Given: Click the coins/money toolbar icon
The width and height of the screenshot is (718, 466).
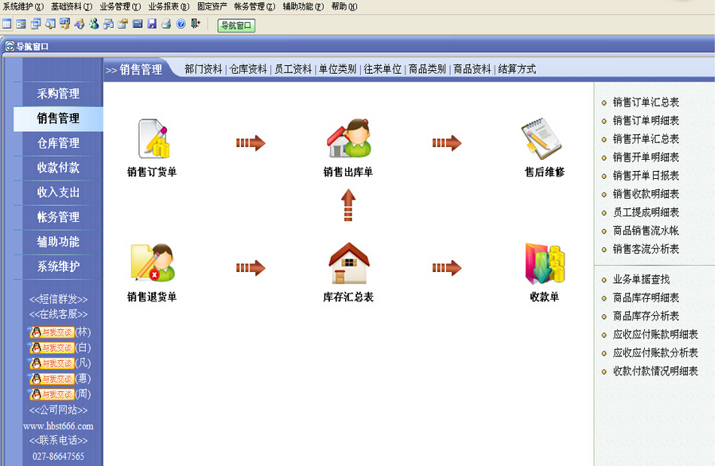Looking at the screenshot, I should tap(64, 23).
